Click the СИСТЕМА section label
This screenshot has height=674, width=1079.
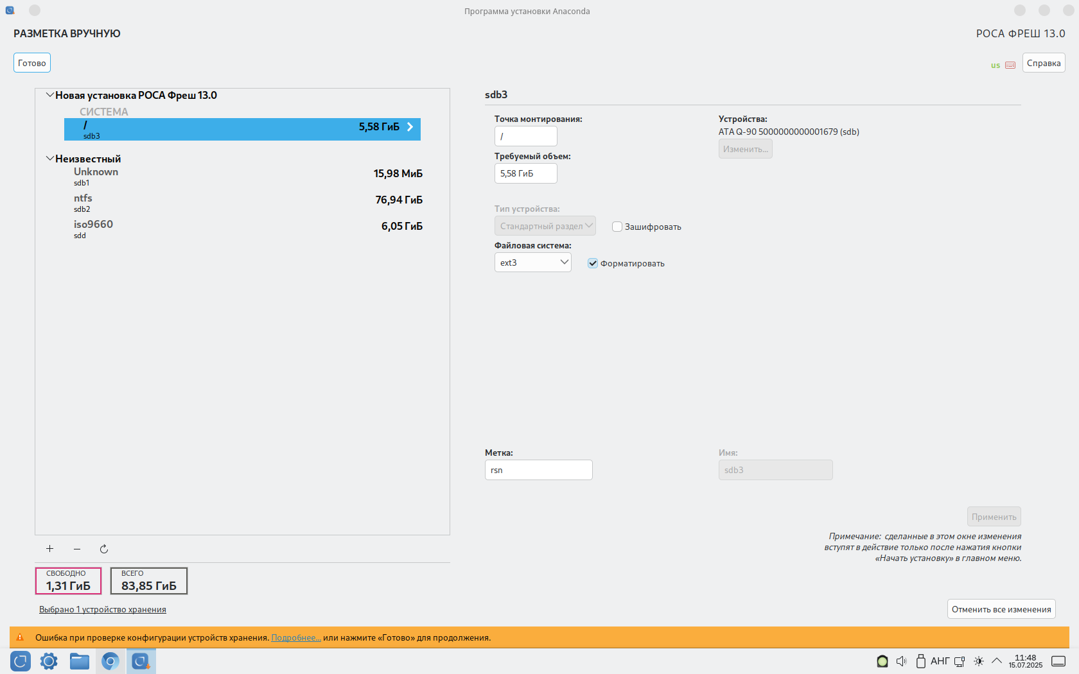coord(104,112)
